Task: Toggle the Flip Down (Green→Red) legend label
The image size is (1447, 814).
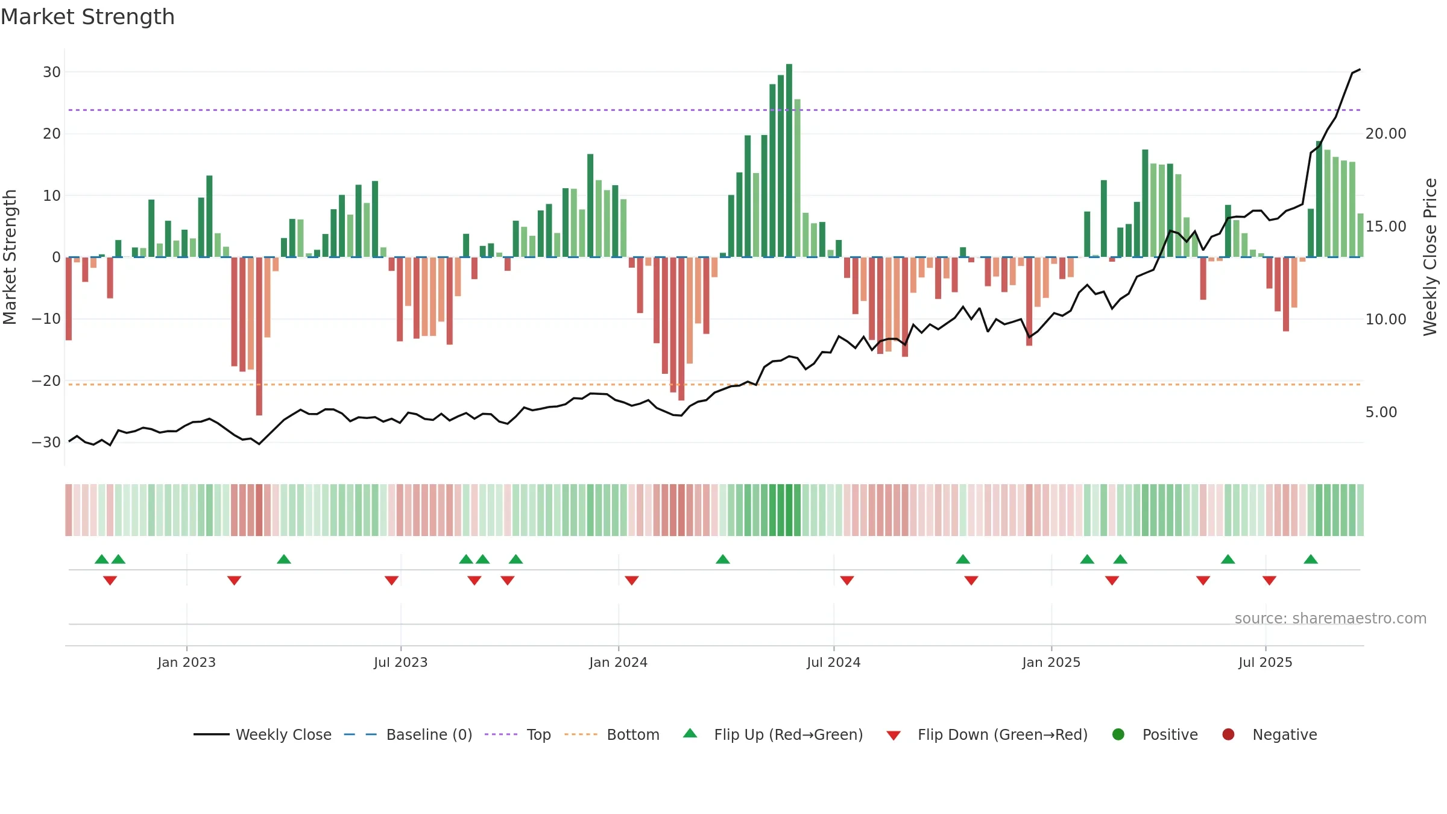Action: [1003, 734]
